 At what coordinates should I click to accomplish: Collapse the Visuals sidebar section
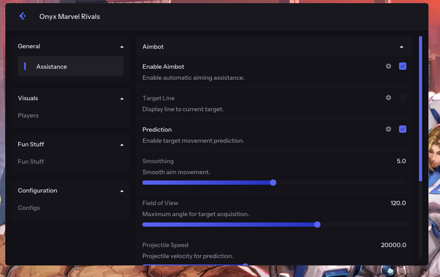click(122, 99)
